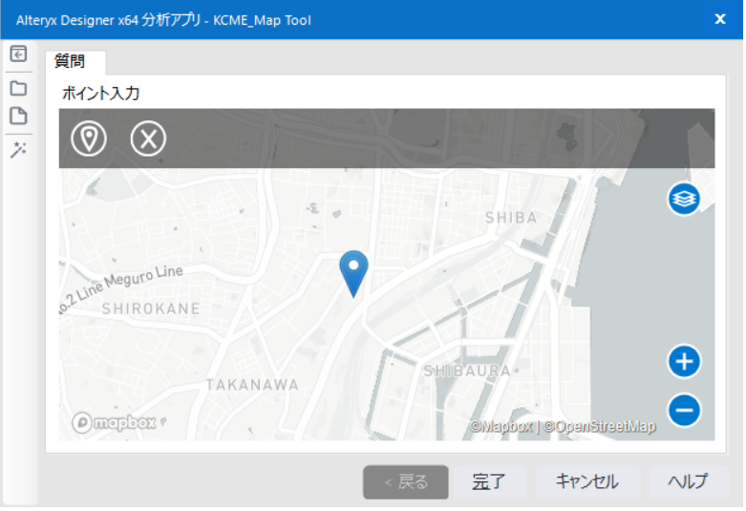The image size is (746, 511).
Task: Click the SHIBAURA area label on the map
Action: [467, 371]
